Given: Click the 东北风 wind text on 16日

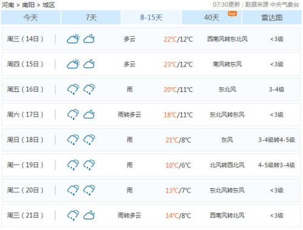Looking at the screenshot, I should [227, 89].
